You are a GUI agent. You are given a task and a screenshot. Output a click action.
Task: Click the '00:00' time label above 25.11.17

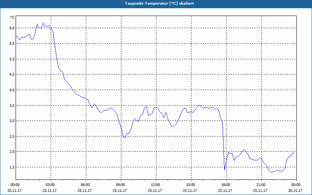point(15,185)
